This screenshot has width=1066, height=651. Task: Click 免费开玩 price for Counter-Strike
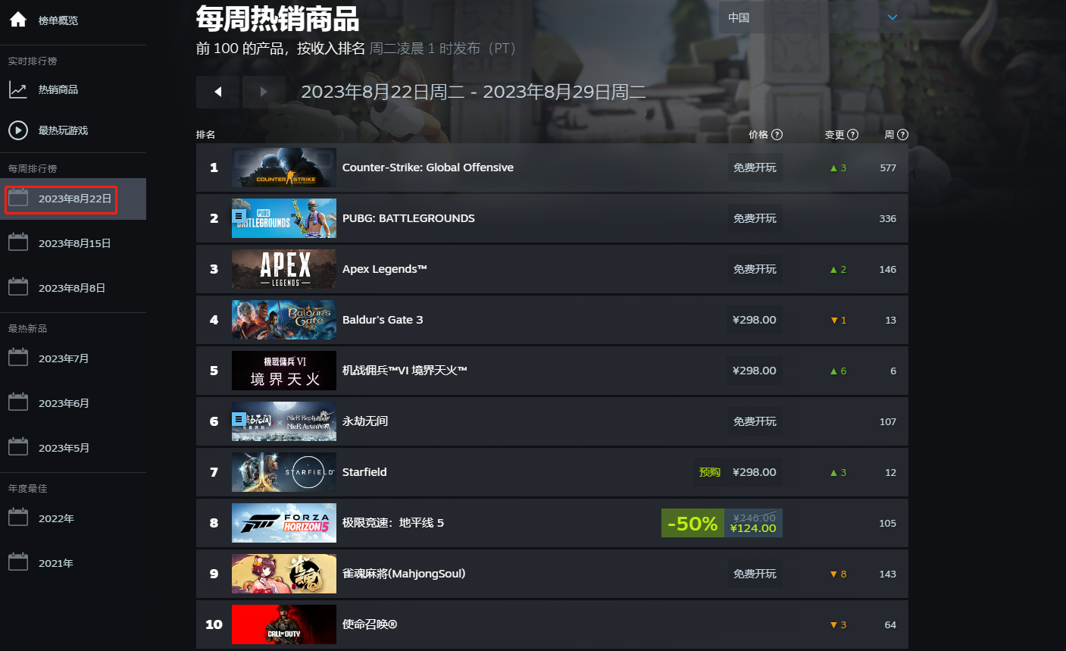click(755, 167)
